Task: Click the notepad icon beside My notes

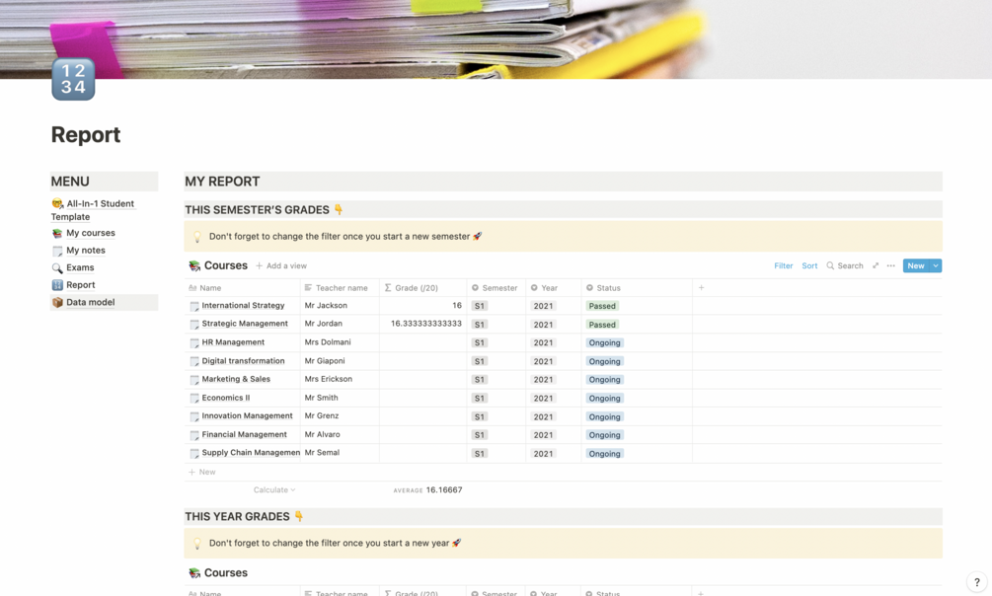Action: point(57,251)
